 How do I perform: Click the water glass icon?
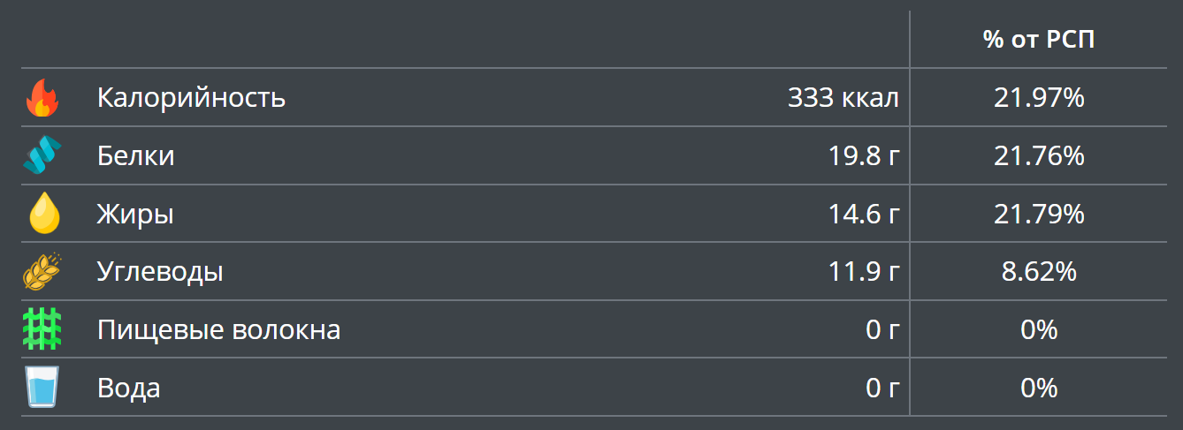(x=42, y=388)
